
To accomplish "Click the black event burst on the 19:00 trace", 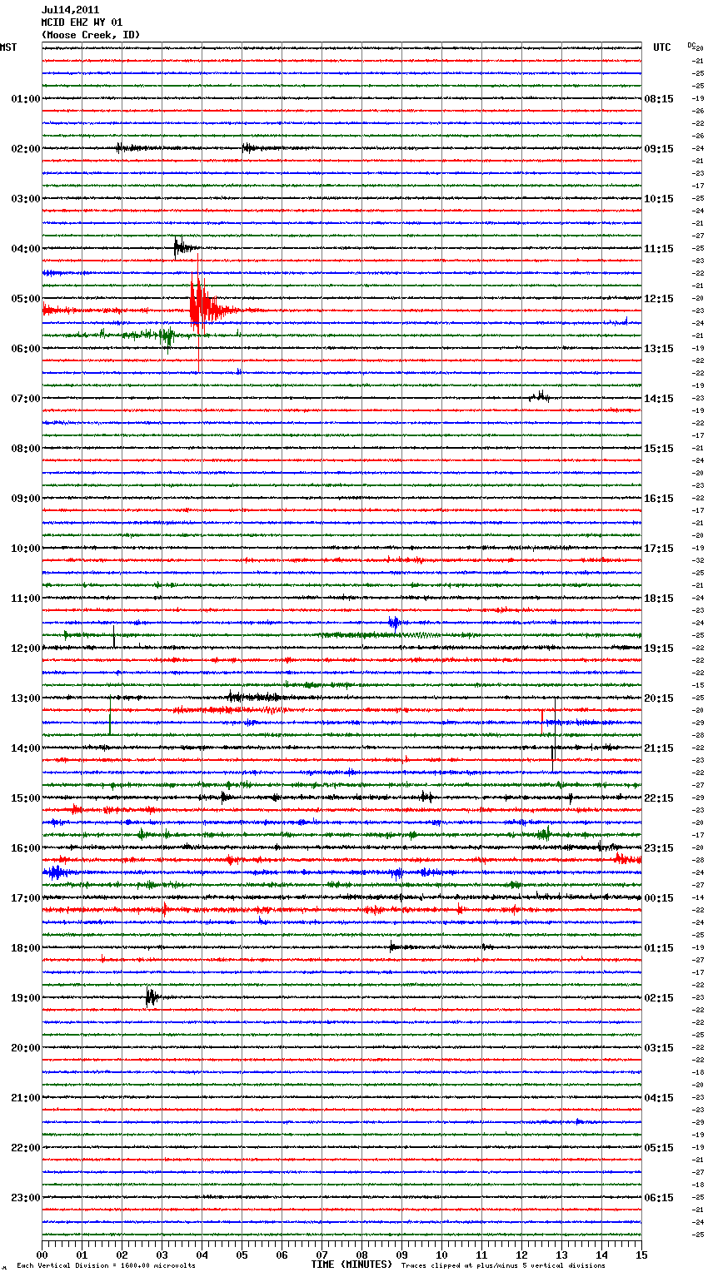I will [152, 996].
